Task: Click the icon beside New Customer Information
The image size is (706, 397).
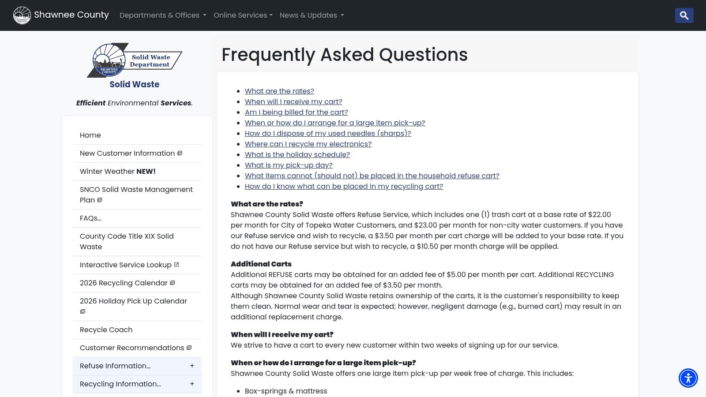Action: 180,153
